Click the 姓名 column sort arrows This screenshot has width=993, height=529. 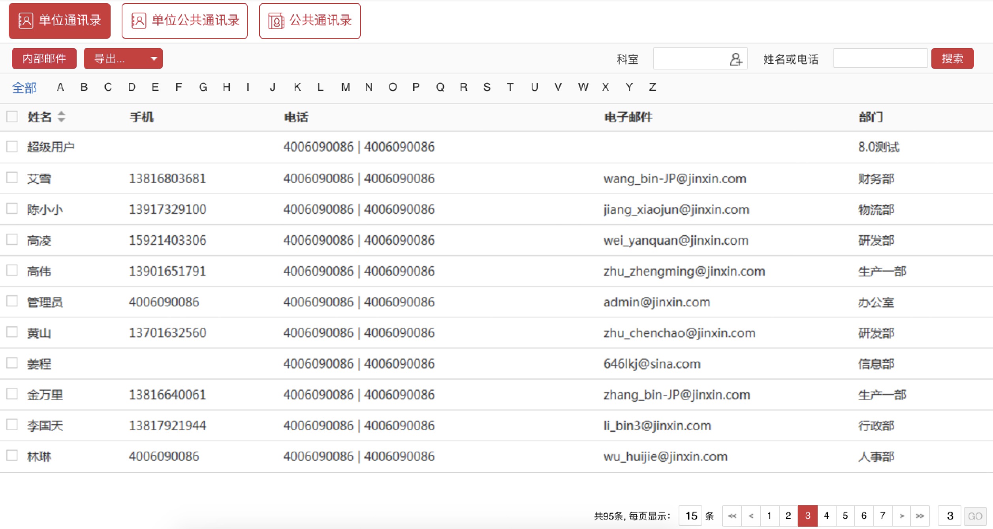pos(61,117)
